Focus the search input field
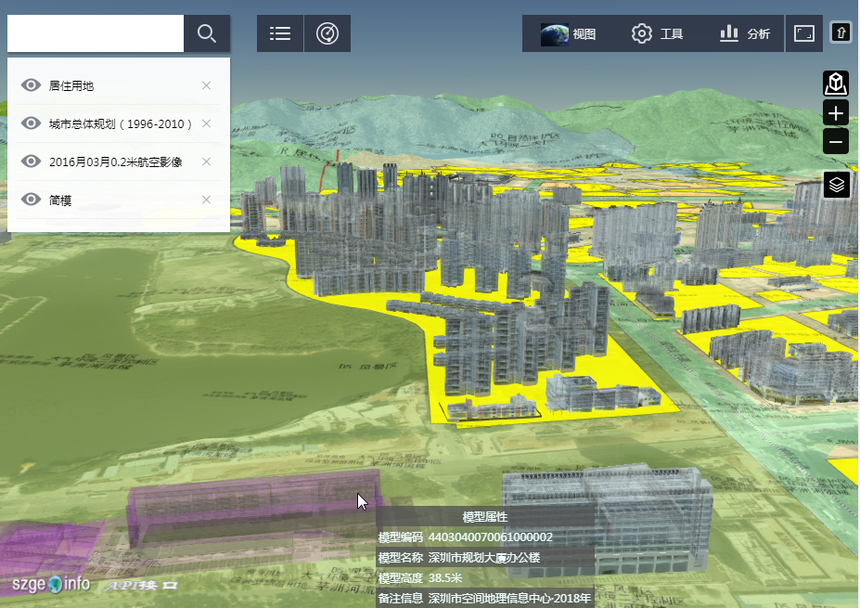860x608 pixels. (96, 34)
